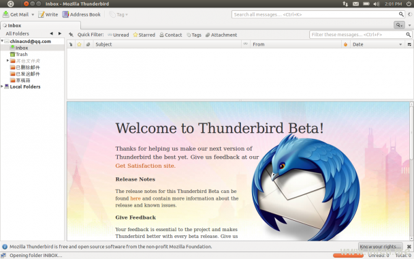
Task: Click the orange loading progress bar
Action: click(348, 256)
